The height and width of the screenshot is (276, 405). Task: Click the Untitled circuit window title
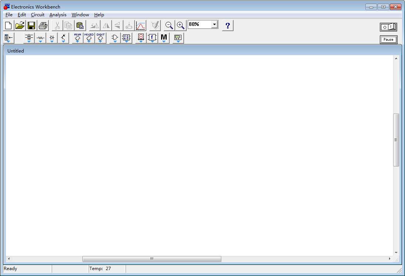click(x=16, y=51)
